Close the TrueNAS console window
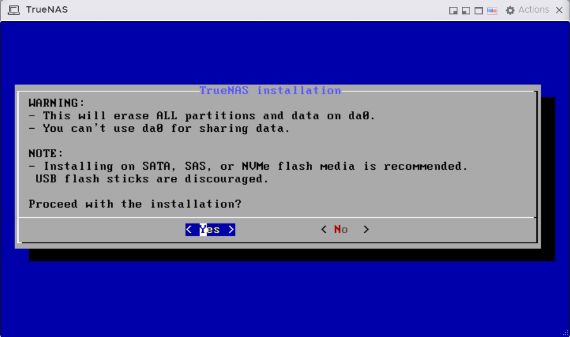The width and height of the screenshot is (570, 337). click(x=559, y=10)
